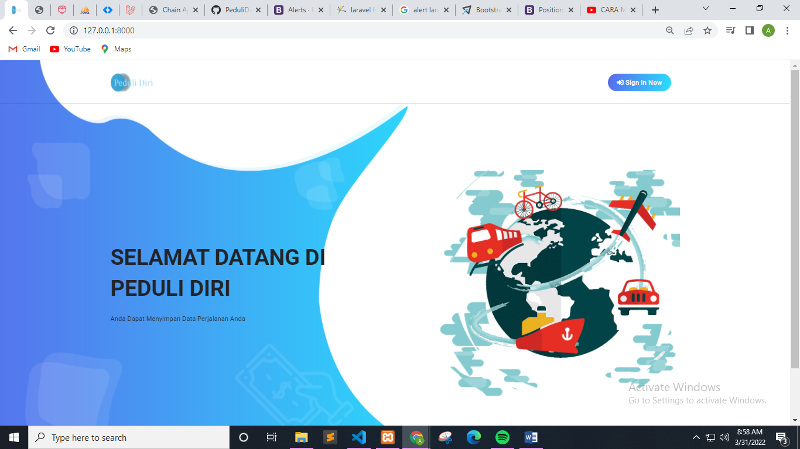The height and width of the screenshot is (449, 800).
Task: Open the YouTube bookmark
Action: (70, 49)
